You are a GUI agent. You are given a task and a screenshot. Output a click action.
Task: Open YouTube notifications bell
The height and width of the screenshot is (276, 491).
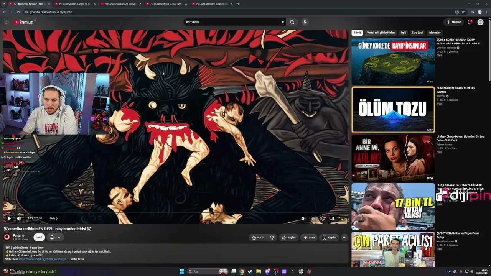pyautogui.click(x=469, y=22)
